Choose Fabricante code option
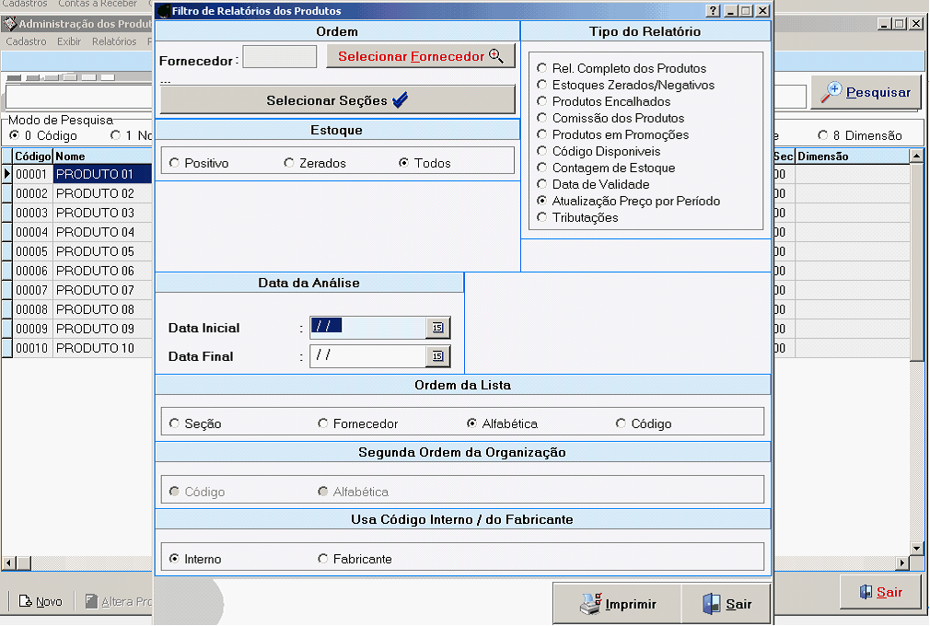 (323, 559)
